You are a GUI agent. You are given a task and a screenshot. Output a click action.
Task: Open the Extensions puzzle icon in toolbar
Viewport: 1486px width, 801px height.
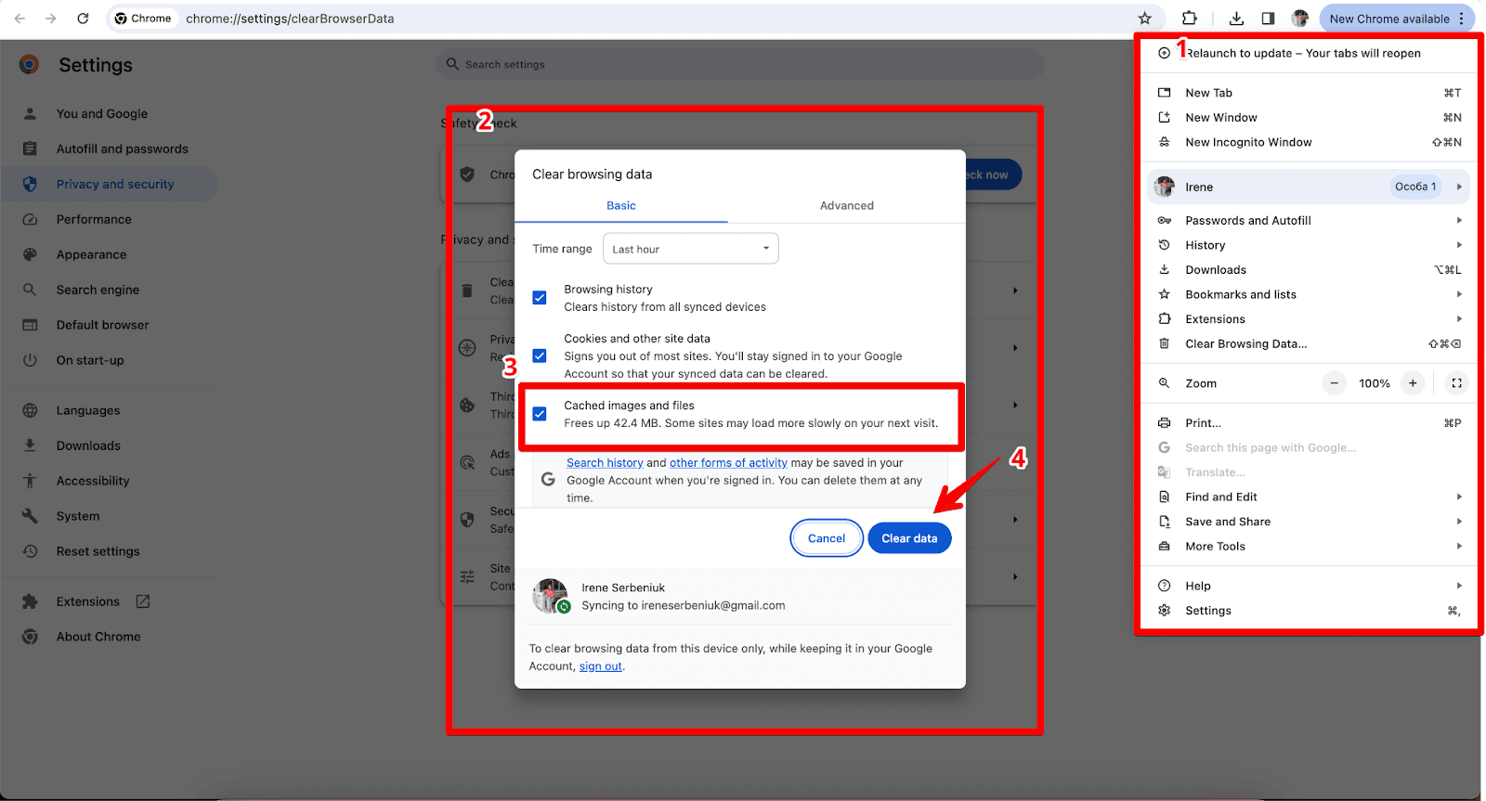1189,19
